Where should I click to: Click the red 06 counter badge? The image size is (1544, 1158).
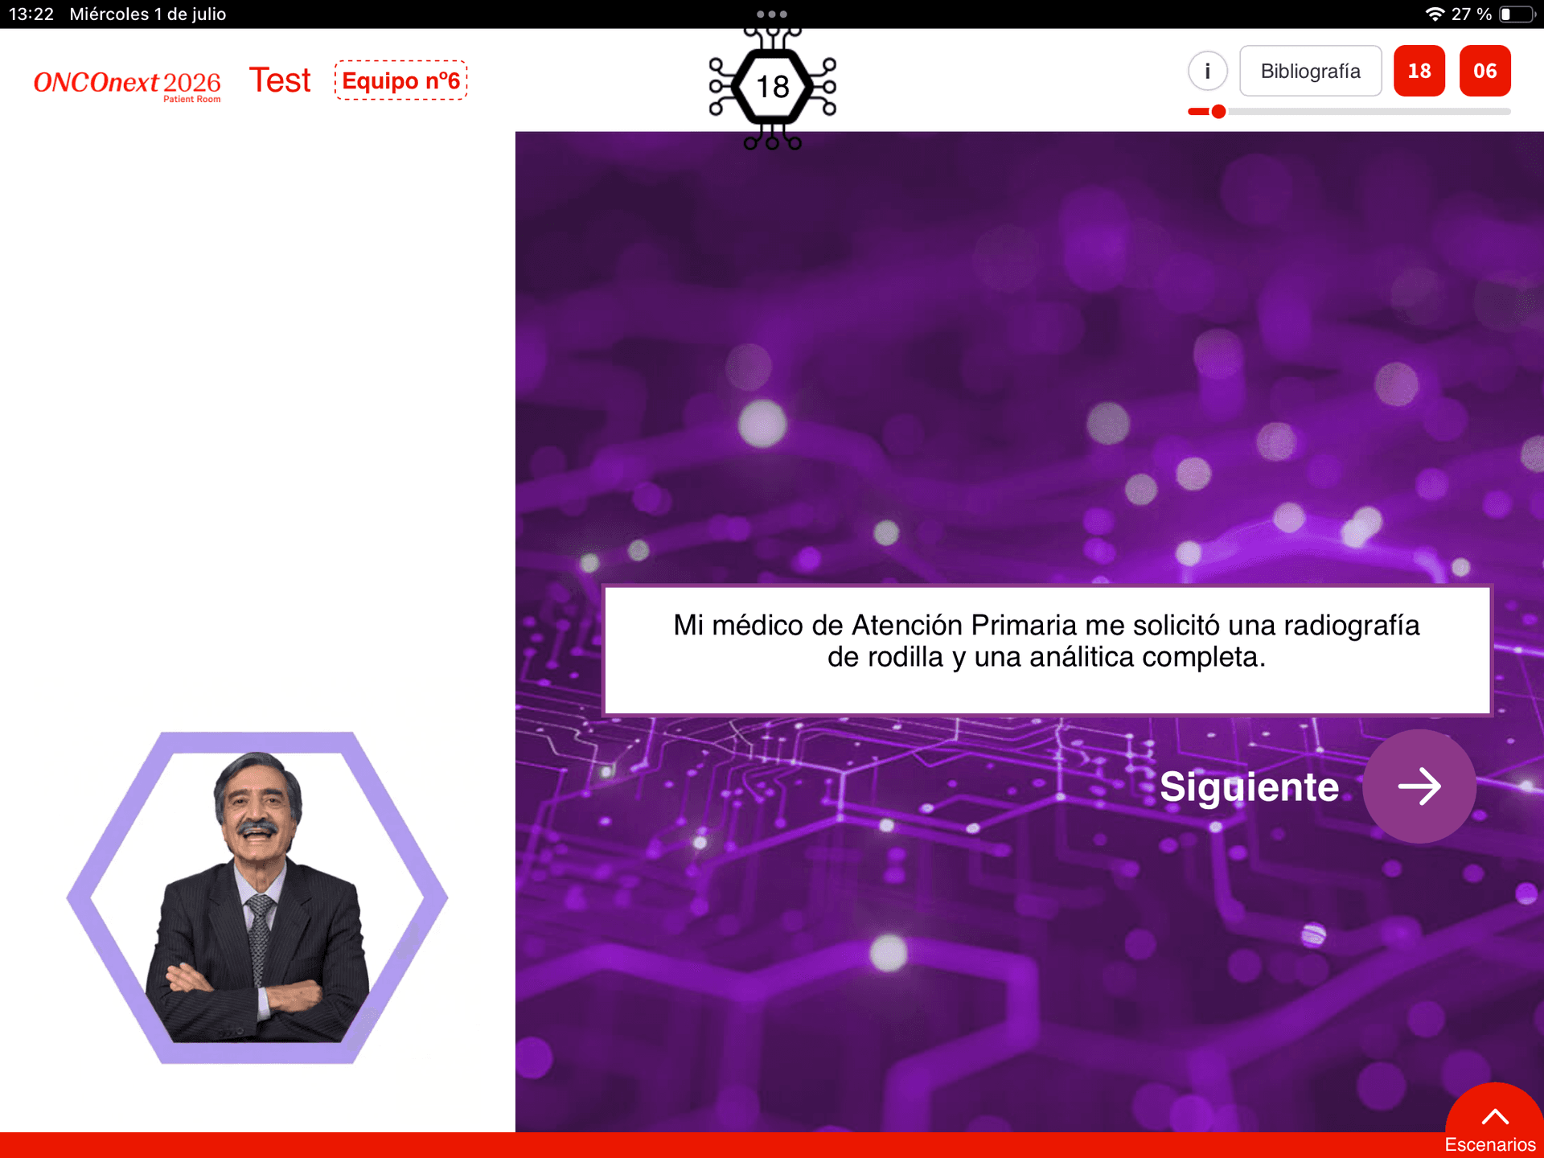(1484, 71)
